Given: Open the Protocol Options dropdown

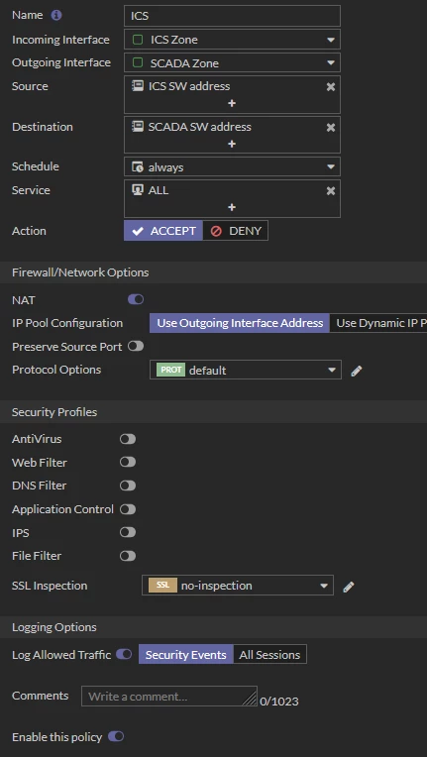Looking at the screenshot, I should tap(246, 370).
